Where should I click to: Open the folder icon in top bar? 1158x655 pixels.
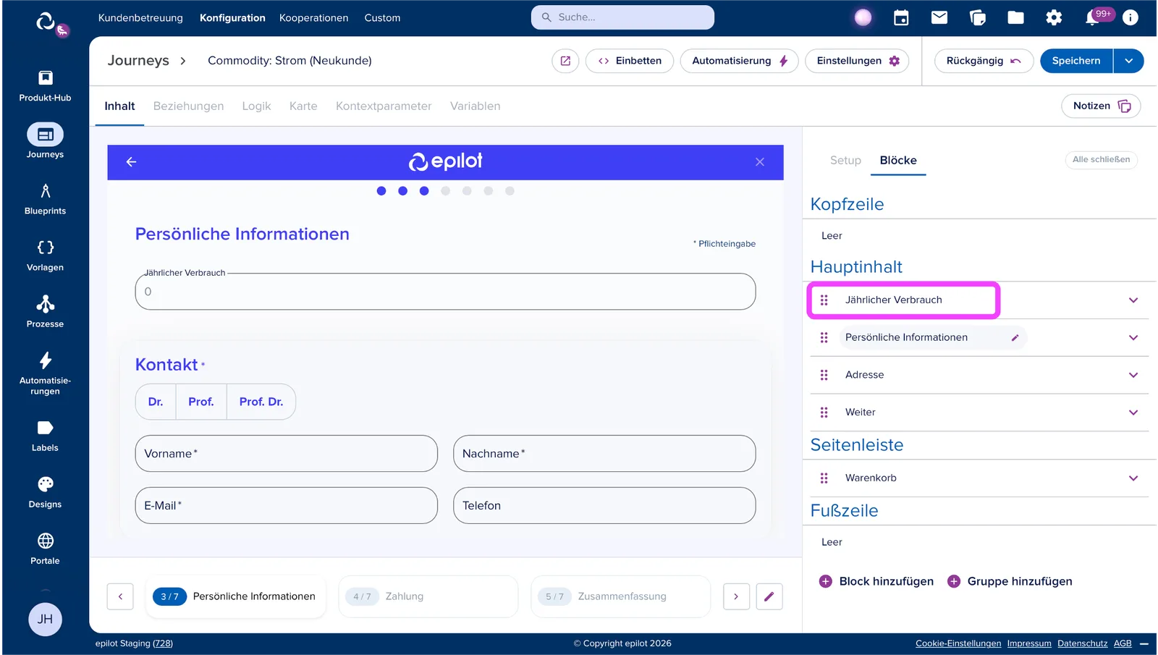(x=1016, y=18)
